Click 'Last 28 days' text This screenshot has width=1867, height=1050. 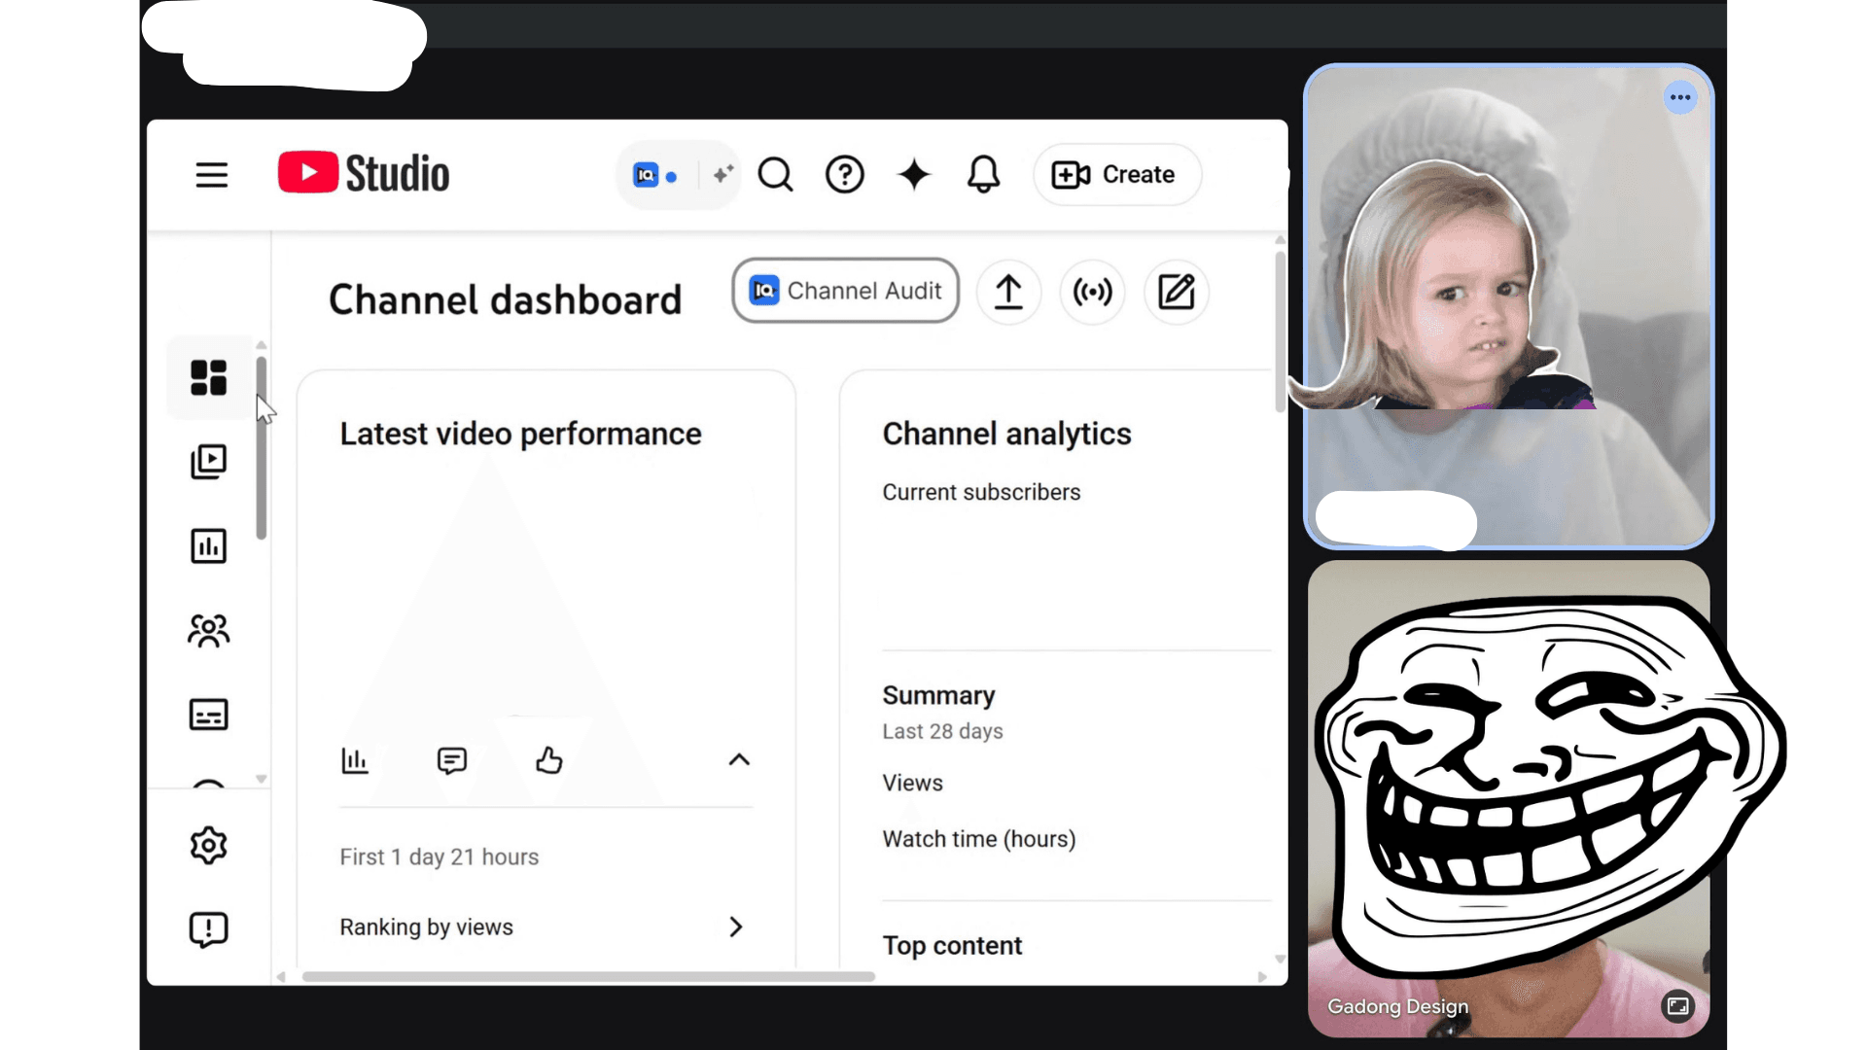942,731
